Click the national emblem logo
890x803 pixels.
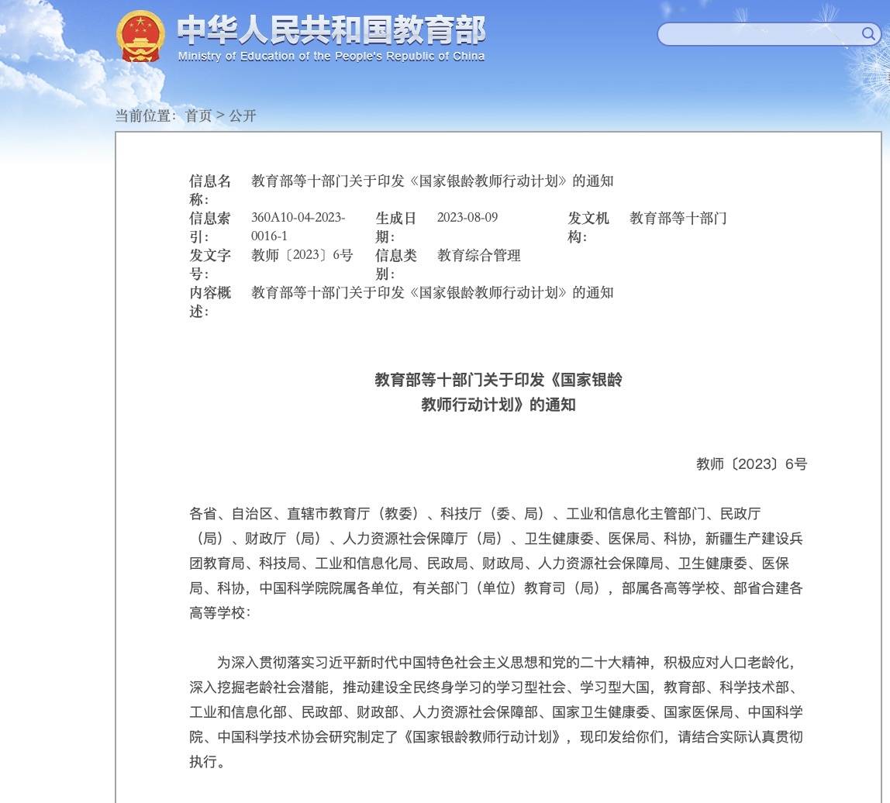(140, 36)
